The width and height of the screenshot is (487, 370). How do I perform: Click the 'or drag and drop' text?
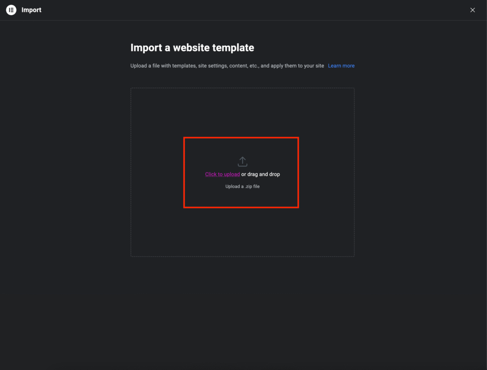coord(261,174)
